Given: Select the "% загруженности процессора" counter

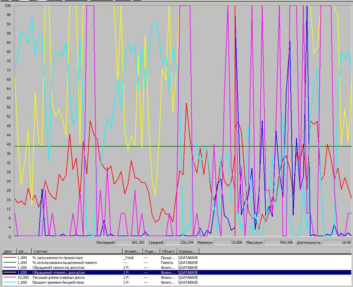Looking at the screenshot, I should click(57, 258).
